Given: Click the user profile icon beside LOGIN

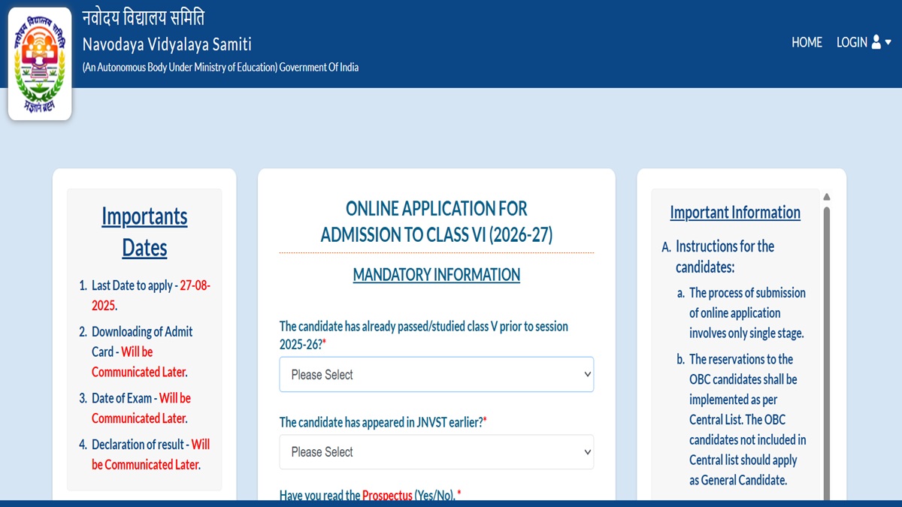Looking at the screenshot, I should (876, 43).
